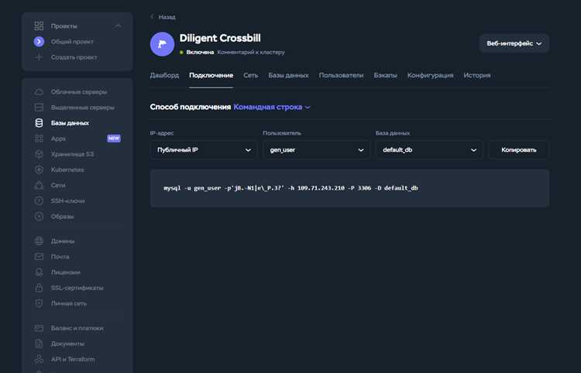Click the Копировать button
Viewport: 581px width, 373px height.
(x=519, y=150)
